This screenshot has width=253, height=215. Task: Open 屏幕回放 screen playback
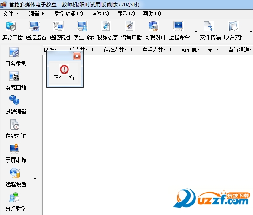(16, 81)
